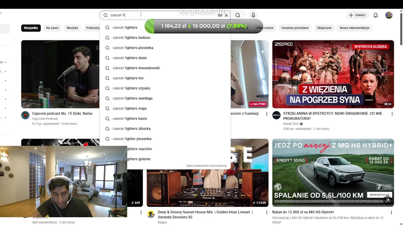This screenshot has height=226, width=403.
Task: Open Raigor channel name link
Action: [162, 222]
